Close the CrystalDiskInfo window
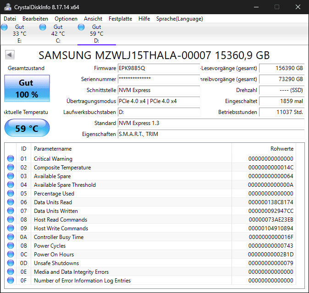The image size is (309, 293). 298,7
